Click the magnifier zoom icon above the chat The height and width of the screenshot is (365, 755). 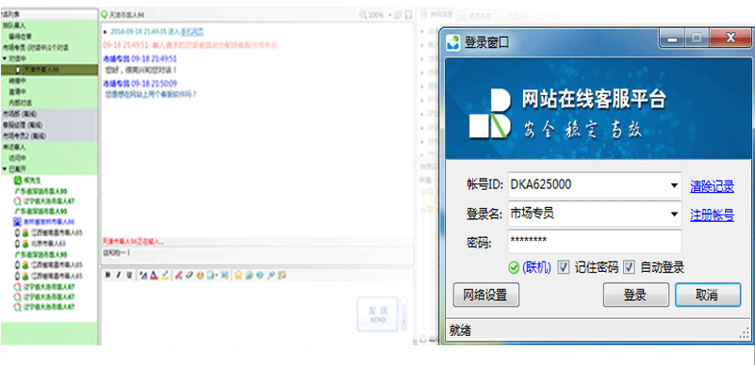[x=363, y=15]
